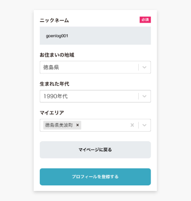Click the マイページに戻る button
The width and height of the screenshot is (191, 201).
[x=95, y=150]
